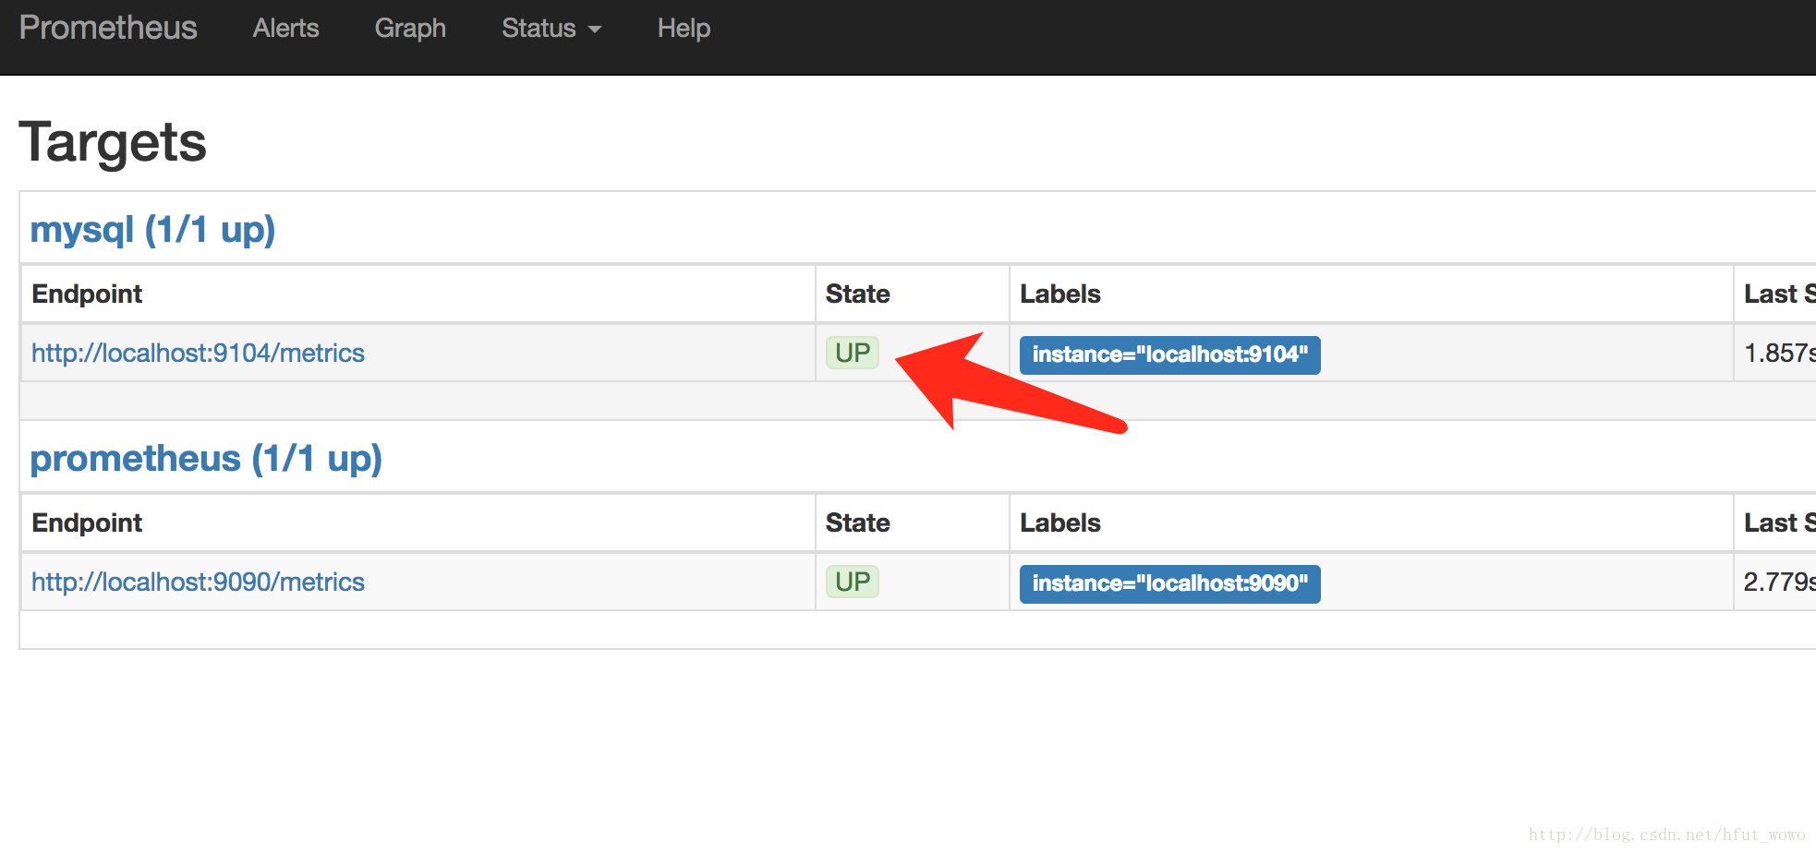The width and height of the screenshot is (1816, 853).
Task: Click the 1.857s last scrape value
Action: tap(1779, 353)
